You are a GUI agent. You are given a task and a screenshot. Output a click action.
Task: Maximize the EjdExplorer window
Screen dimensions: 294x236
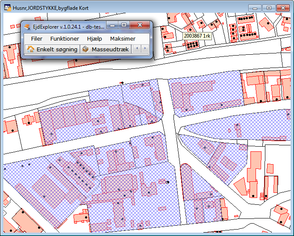124,26
